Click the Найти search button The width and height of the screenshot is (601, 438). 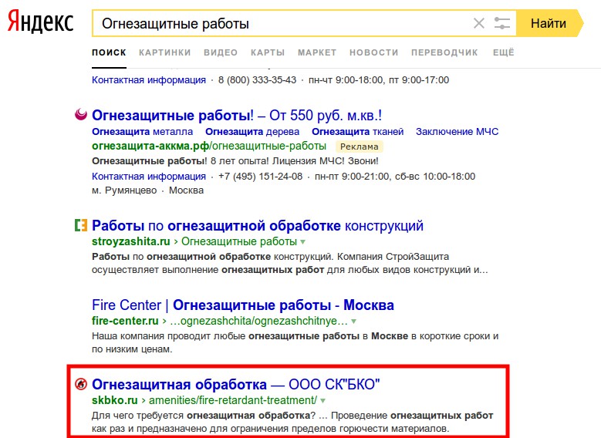tap(549, 23)
